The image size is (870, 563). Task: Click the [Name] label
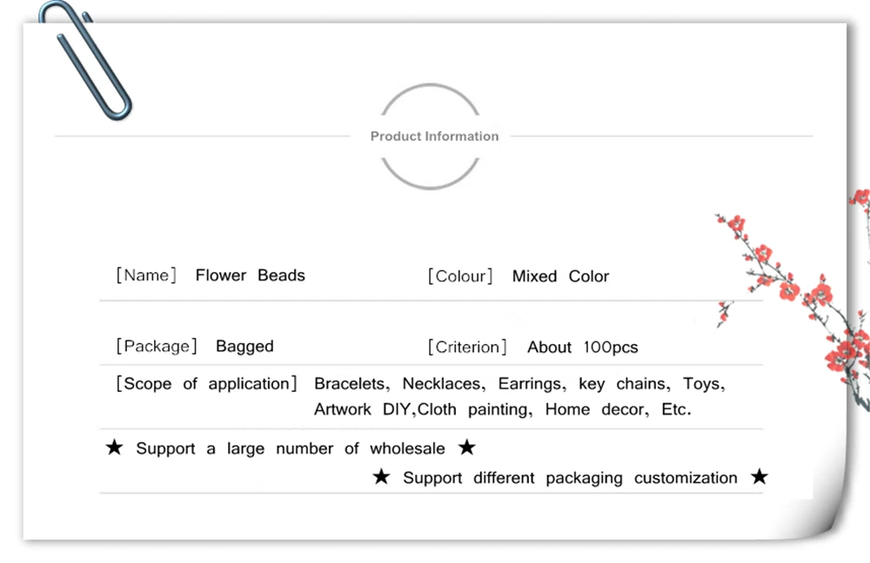pos(146,275)
